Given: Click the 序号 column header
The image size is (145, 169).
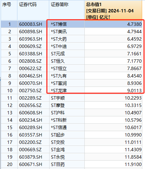Looking at the screenshot, I should 9,10.
